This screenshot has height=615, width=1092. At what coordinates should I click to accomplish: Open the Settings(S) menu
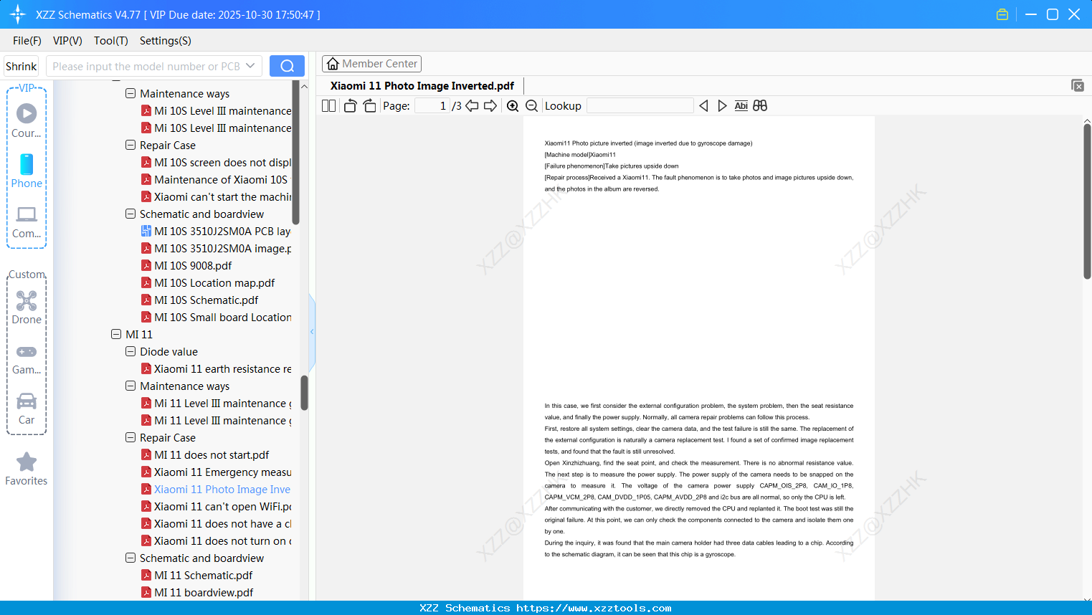(166, 41)
